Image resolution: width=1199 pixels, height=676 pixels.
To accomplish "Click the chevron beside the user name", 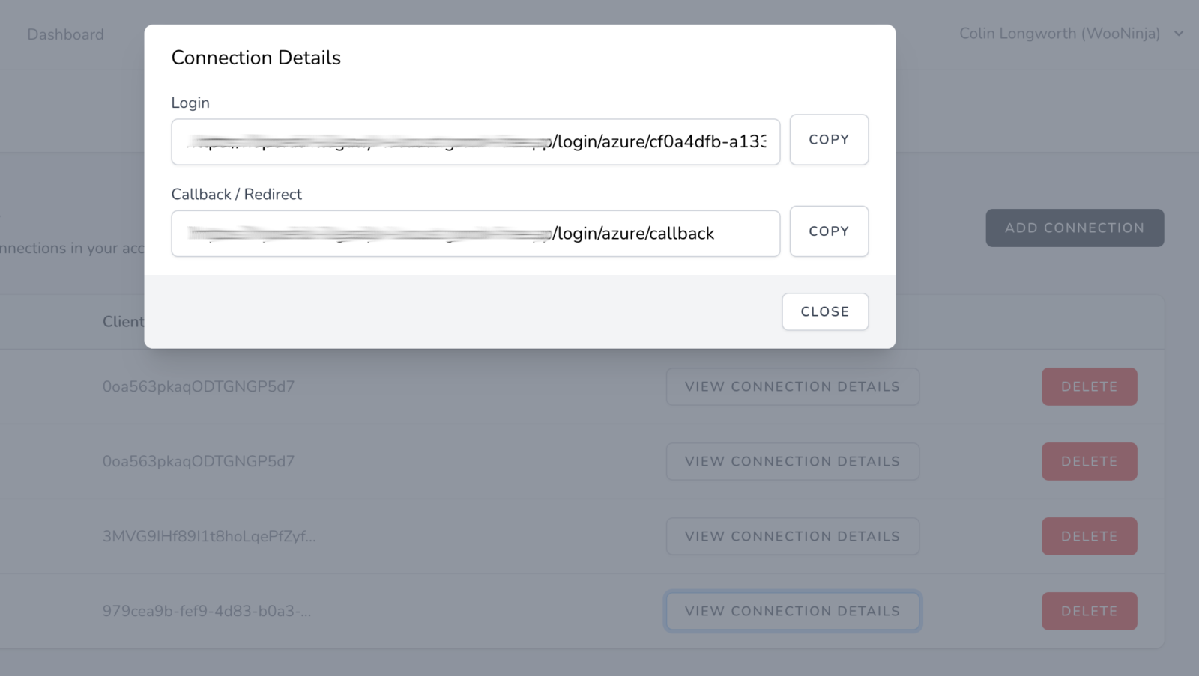I will [1179, 34].
